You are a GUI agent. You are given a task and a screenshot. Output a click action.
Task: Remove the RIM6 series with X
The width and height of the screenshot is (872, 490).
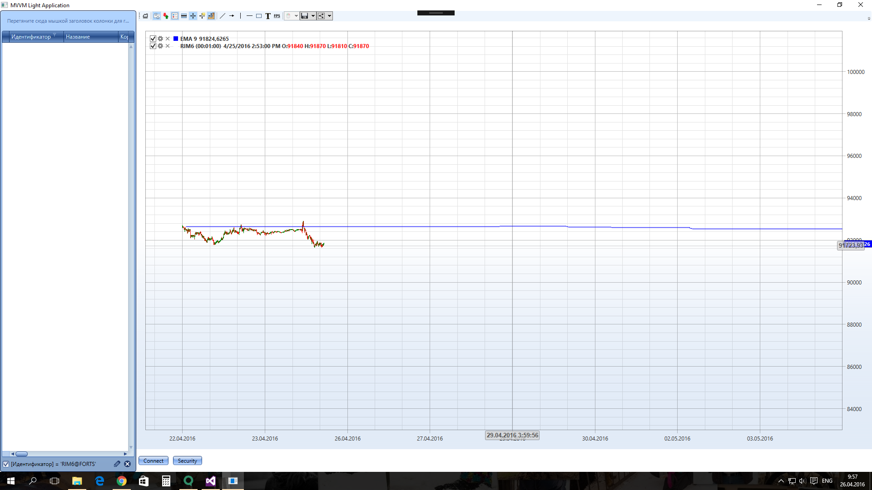click(168, 46)
